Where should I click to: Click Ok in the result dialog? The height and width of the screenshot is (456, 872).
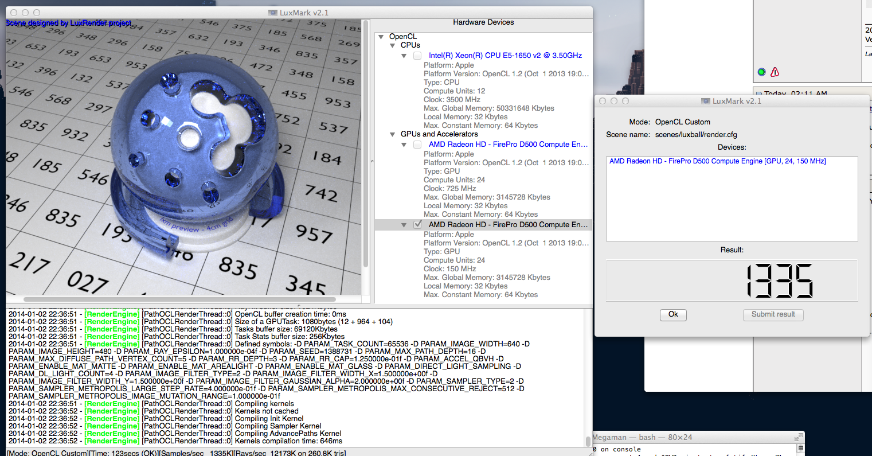[x=673, y=314]
